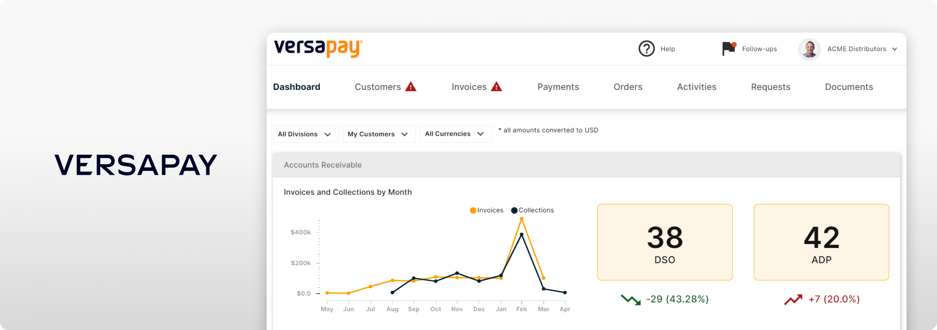This screenshot has width=937, height=330.
Task: Click the green downward trend arrow under DSO
Action: click(631, 299)
